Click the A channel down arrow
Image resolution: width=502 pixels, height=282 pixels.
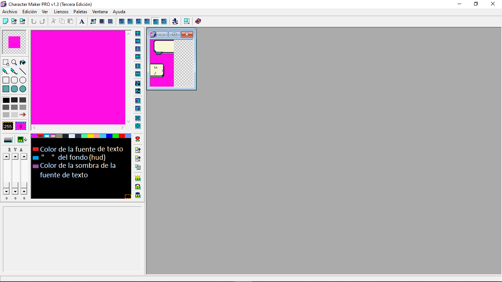[24, 191]
